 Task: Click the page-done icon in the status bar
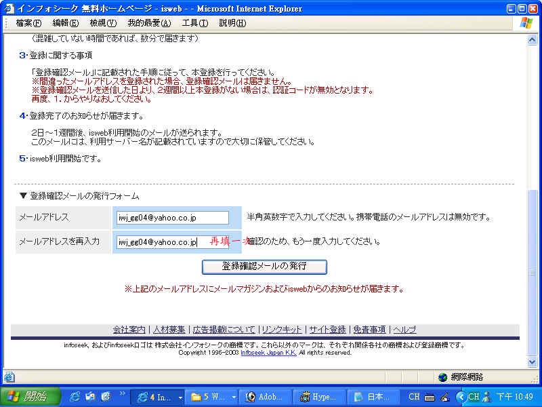pos(9,377)
